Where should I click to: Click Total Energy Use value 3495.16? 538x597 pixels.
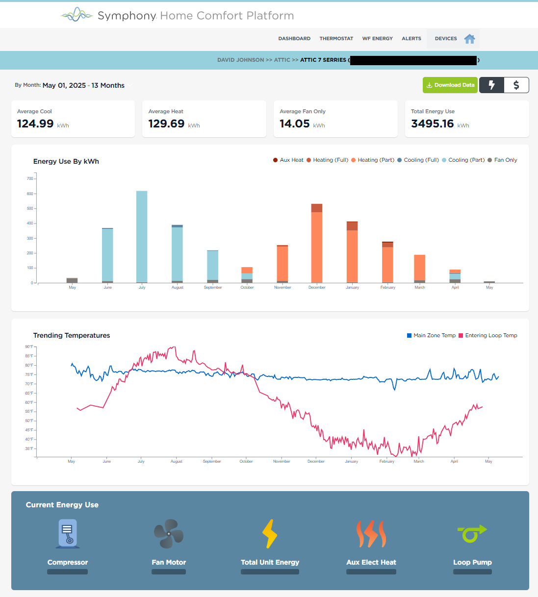coord(433,124)
